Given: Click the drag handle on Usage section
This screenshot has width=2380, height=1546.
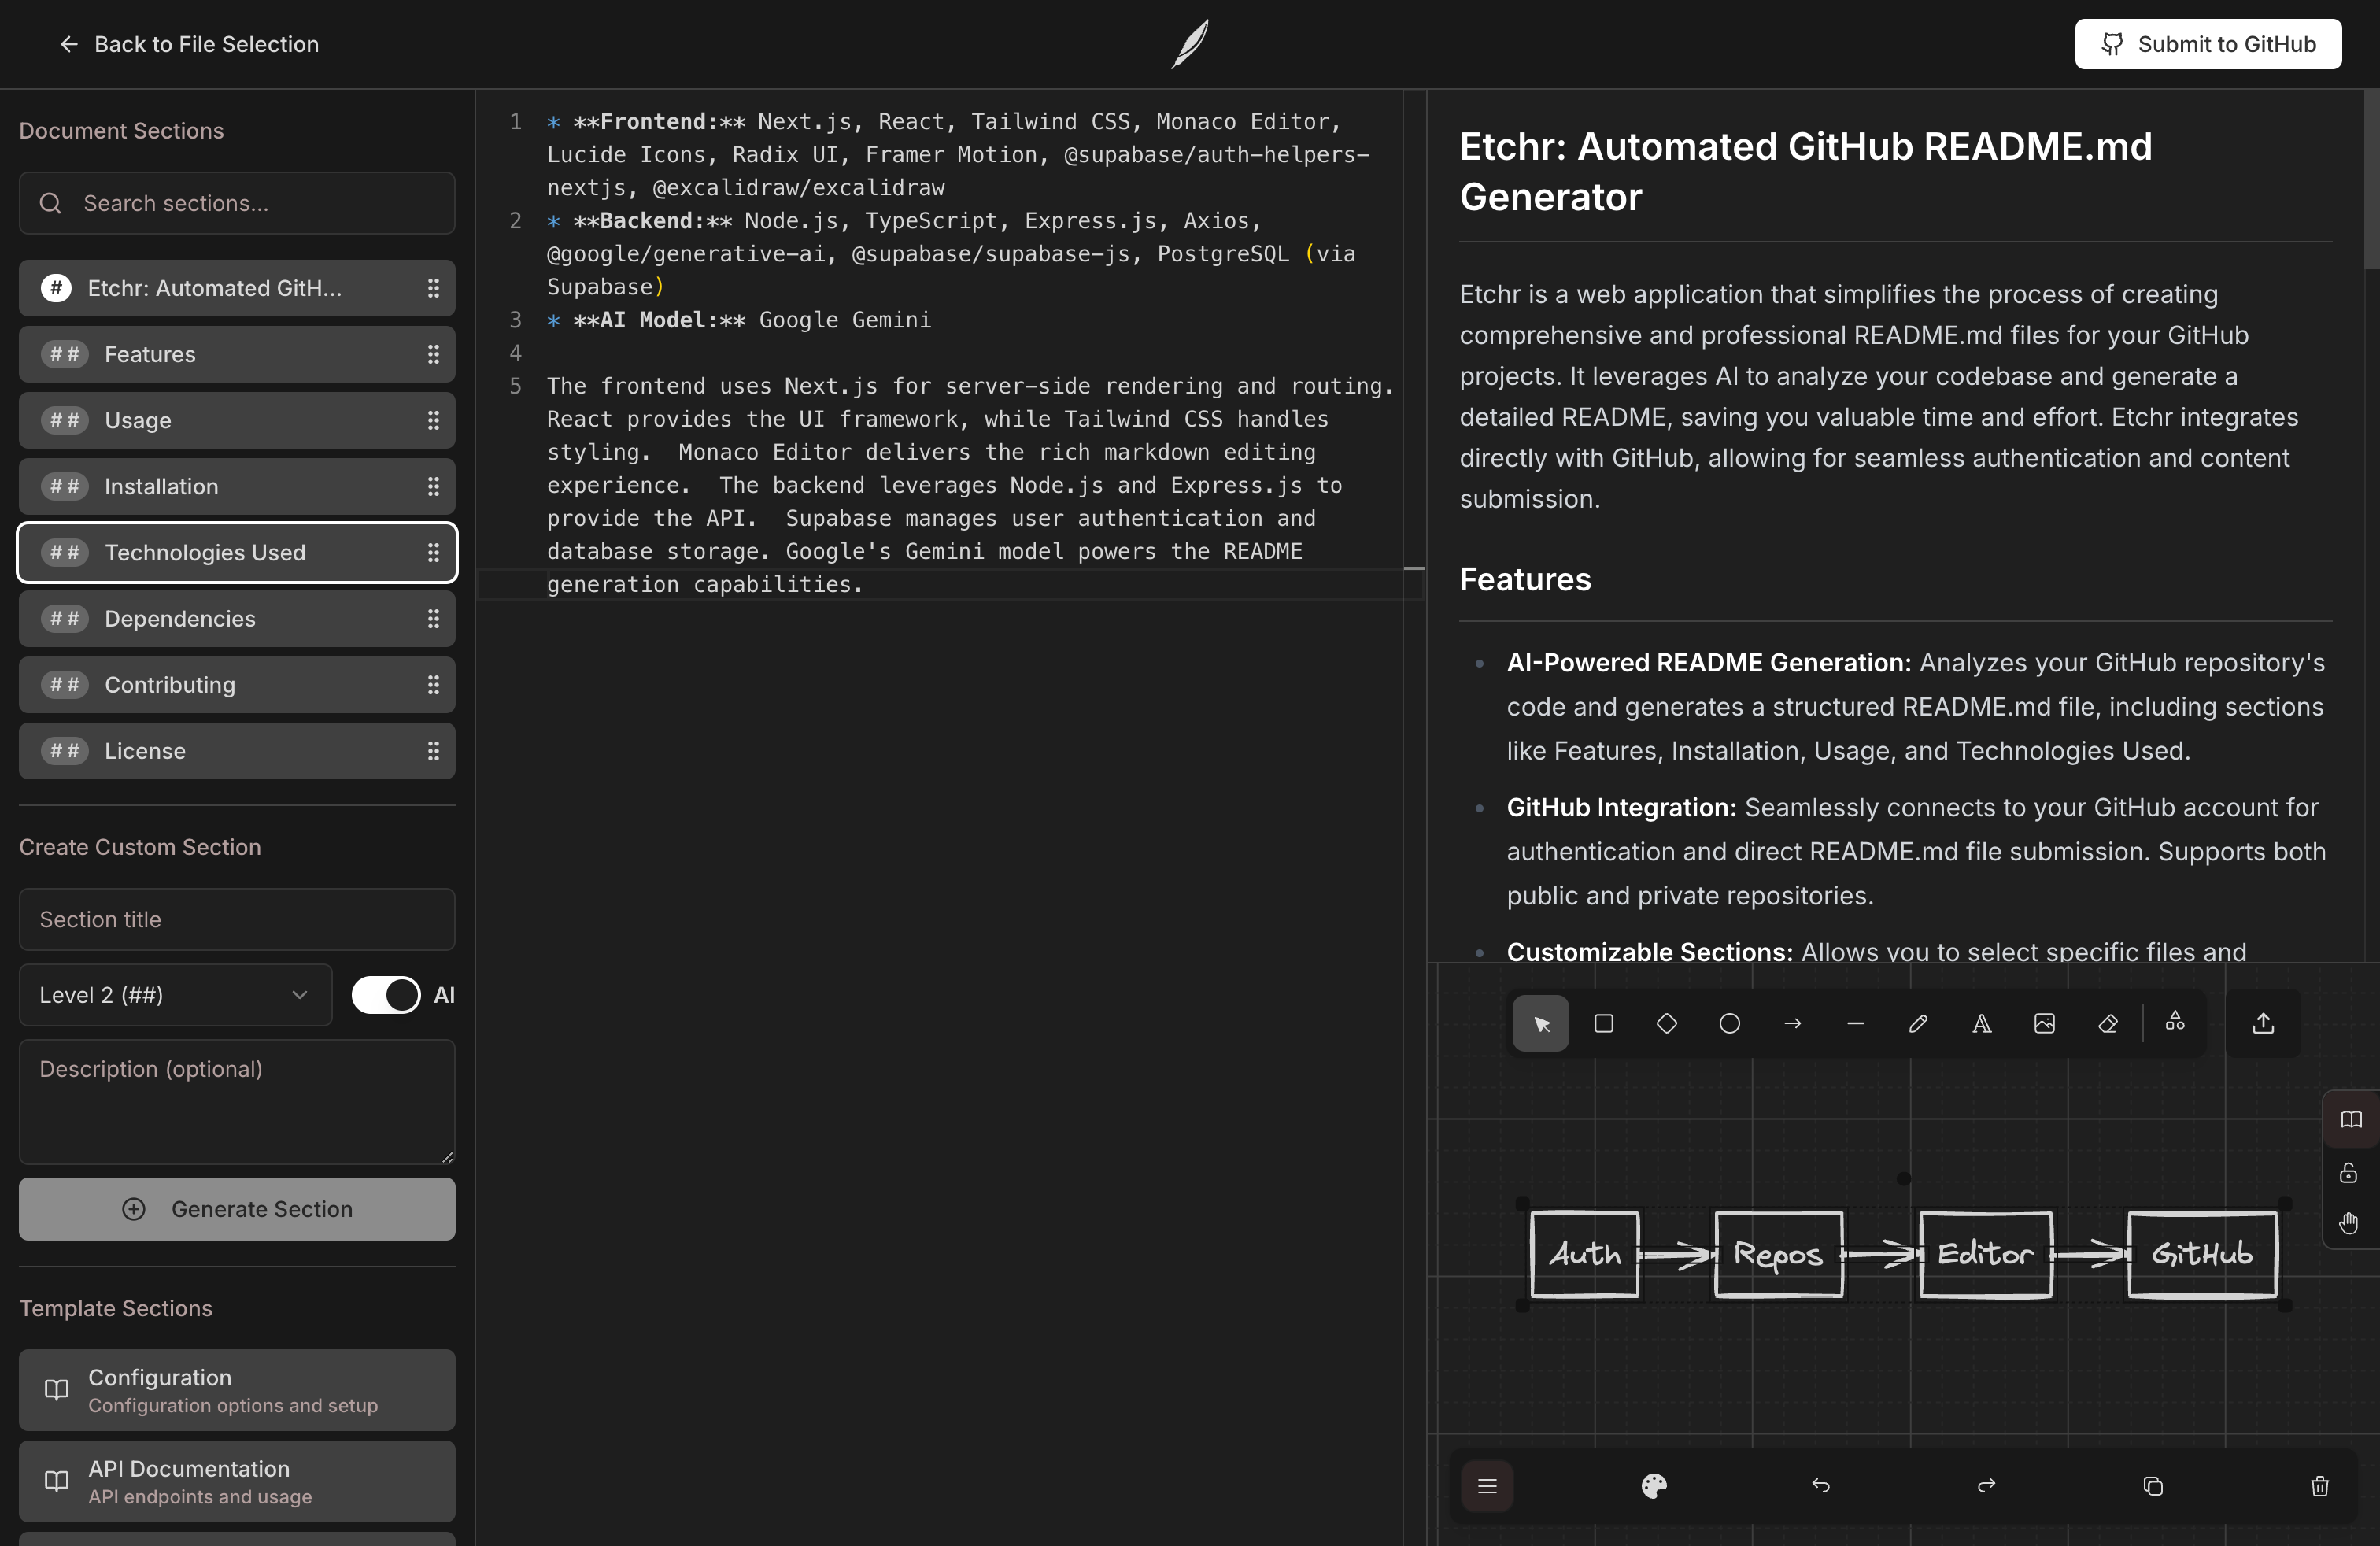Looking at the screenshot, I should 433,420.
